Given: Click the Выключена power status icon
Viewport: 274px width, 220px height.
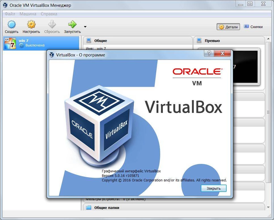Looking at the screenshot, I should (x=21, y=45).
